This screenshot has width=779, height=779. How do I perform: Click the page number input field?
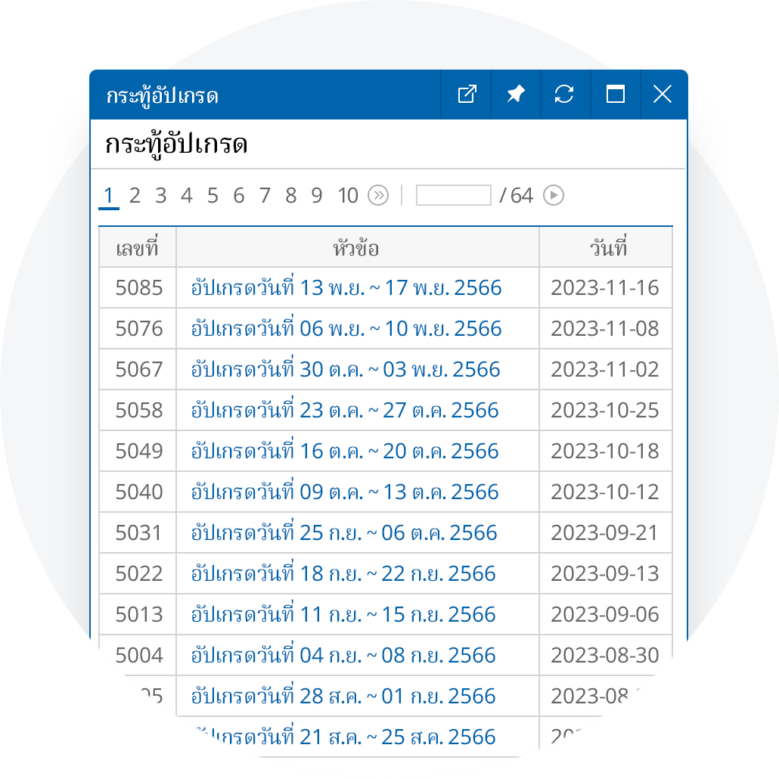tap(454, 195)
